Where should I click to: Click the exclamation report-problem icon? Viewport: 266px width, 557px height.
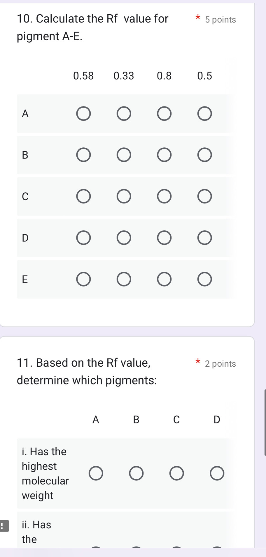point(3,526)
